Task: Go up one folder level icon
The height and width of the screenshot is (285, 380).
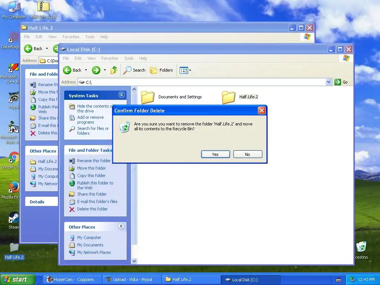Action: tap(114, 70)
